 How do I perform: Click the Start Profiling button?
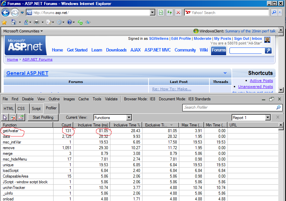pyautogui.click(x=43, y=117)
